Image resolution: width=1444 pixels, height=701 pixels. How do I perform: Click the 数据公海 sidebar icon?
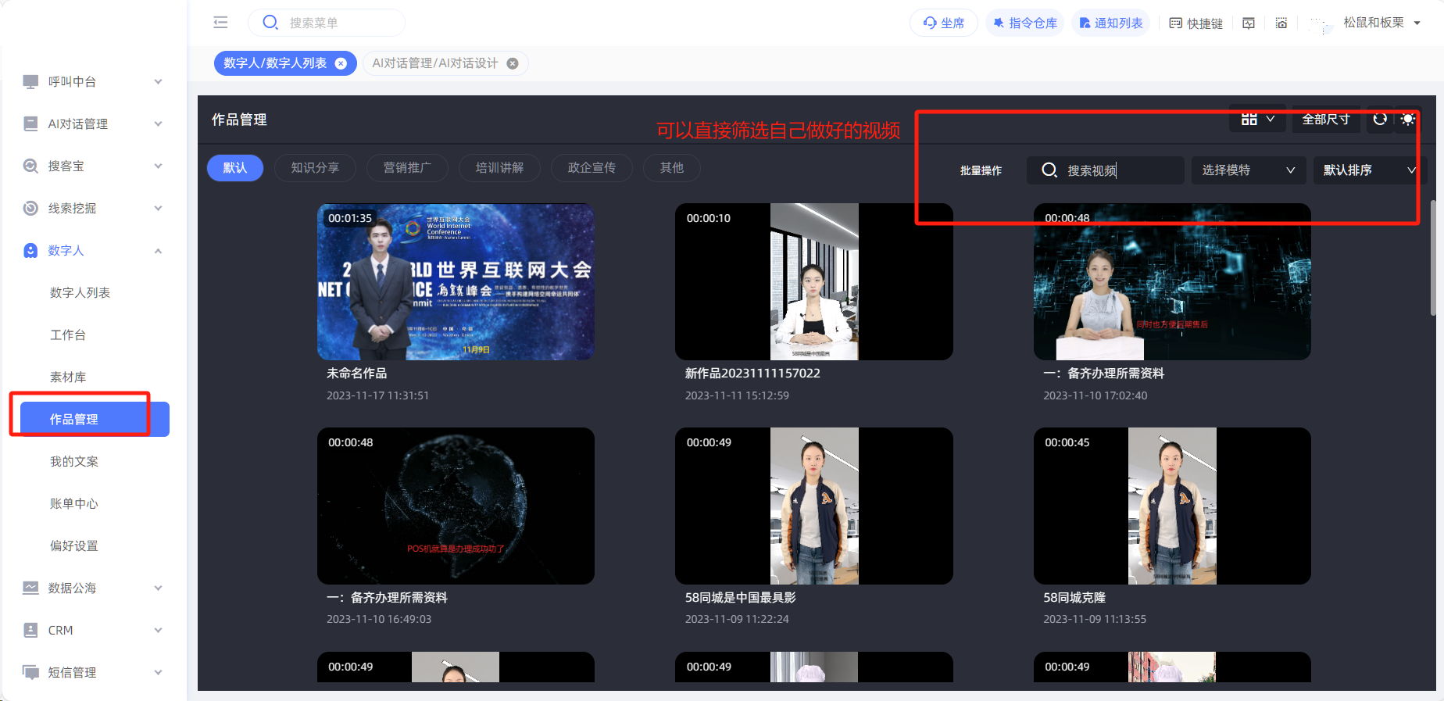tap(30, 588)
